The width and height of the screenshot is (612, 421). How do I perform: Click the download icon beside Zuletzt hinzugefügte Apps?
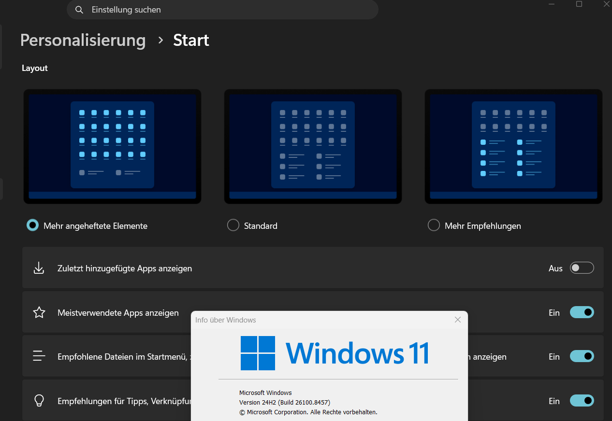click(x=39, y=268)
